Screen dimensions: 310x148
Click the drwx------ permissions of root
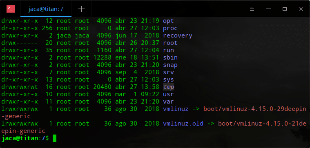19,43
